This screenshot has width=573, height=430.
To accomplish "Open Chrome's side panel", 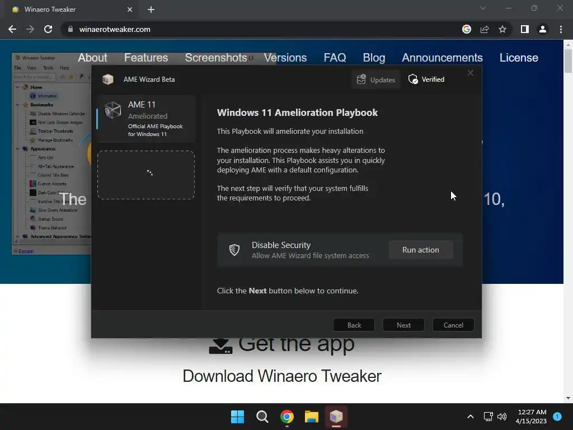I will pos(525,29).
